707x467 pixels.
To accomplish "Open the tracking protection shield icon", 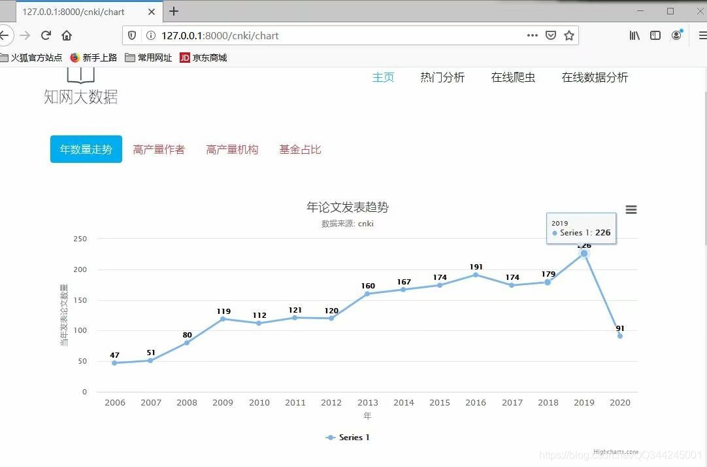I will [x=132, y=35].
